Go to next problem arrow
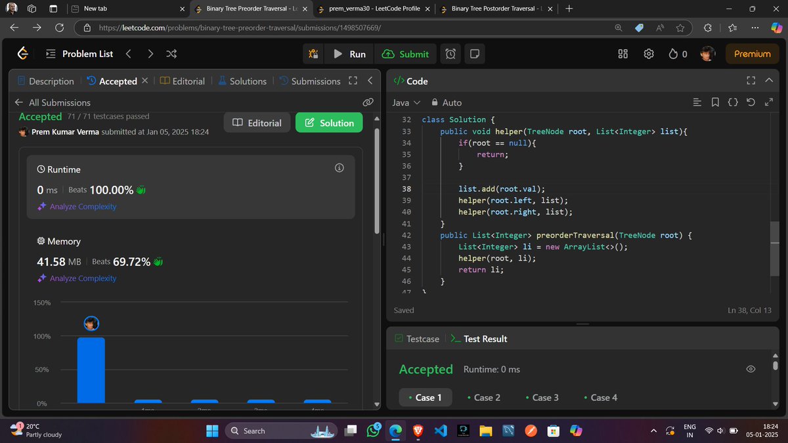This screenshot has height=443, width=788. coord(150,54)
